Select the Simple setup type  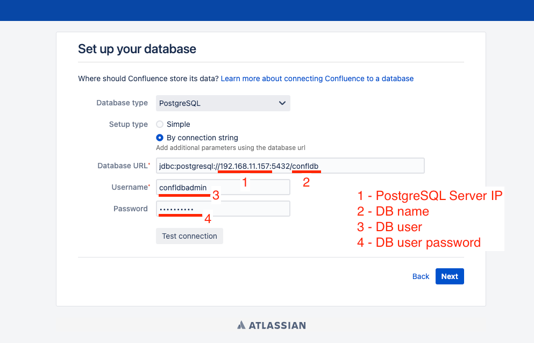[x=159, y=124]
